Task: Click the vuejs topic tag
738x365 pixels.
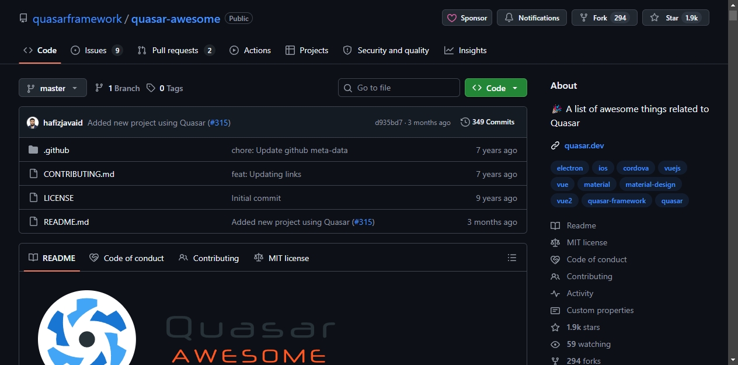Action: 673,168
